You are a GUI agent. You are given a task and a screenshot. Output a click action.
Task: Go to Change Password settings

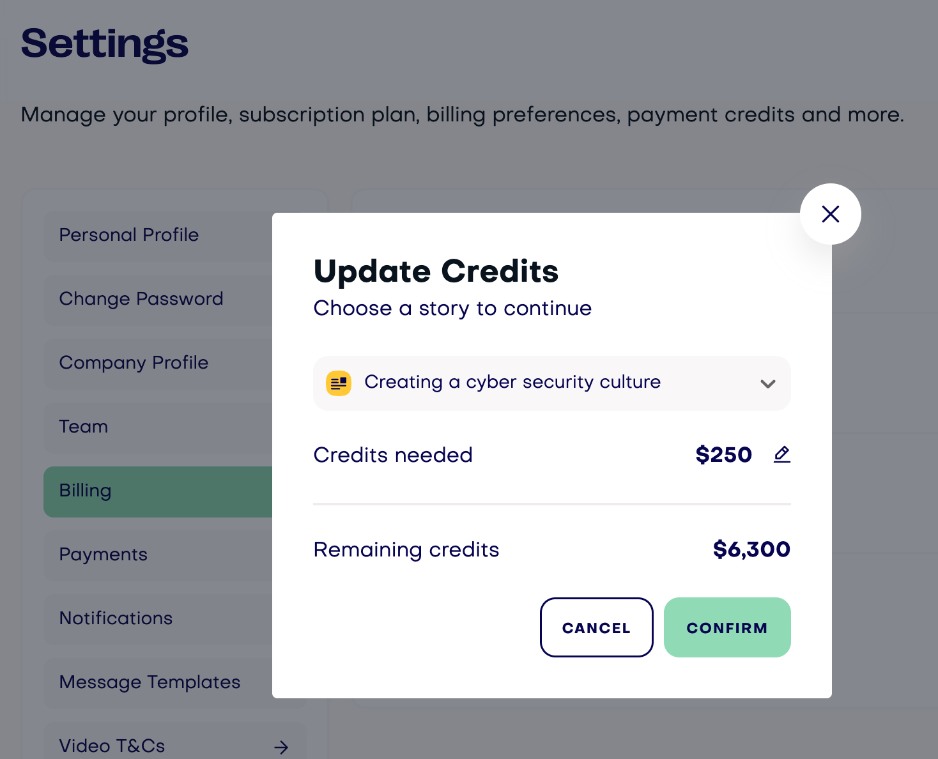[x=158, y=299]
